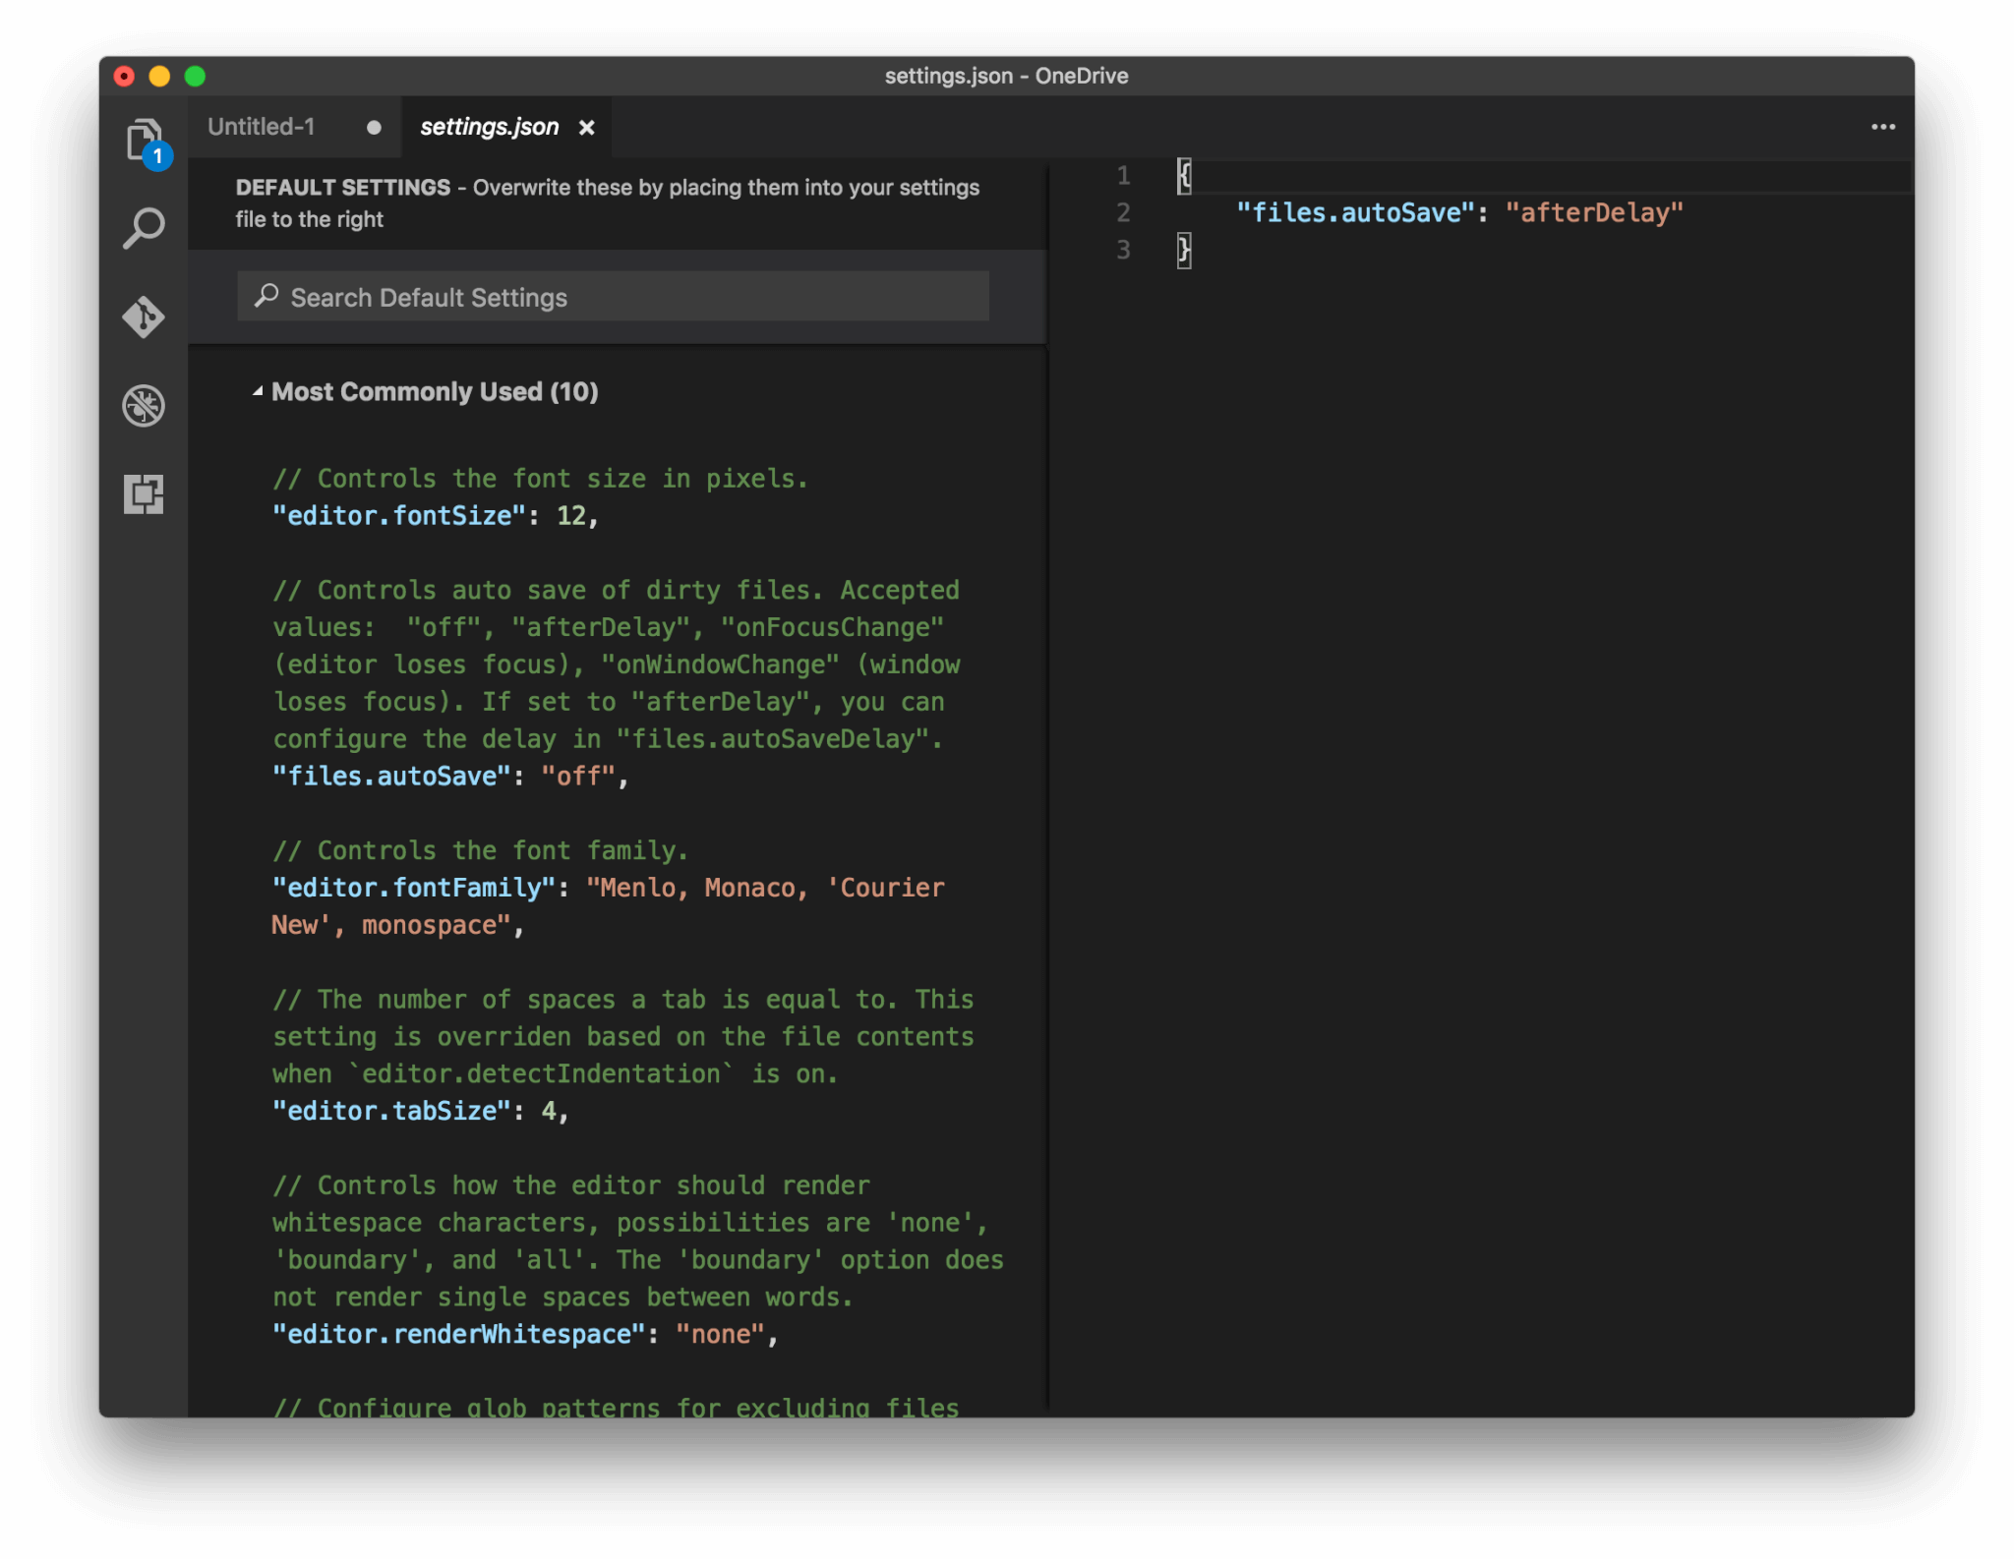Click line number 3 in the right editor

point(1123,250)
